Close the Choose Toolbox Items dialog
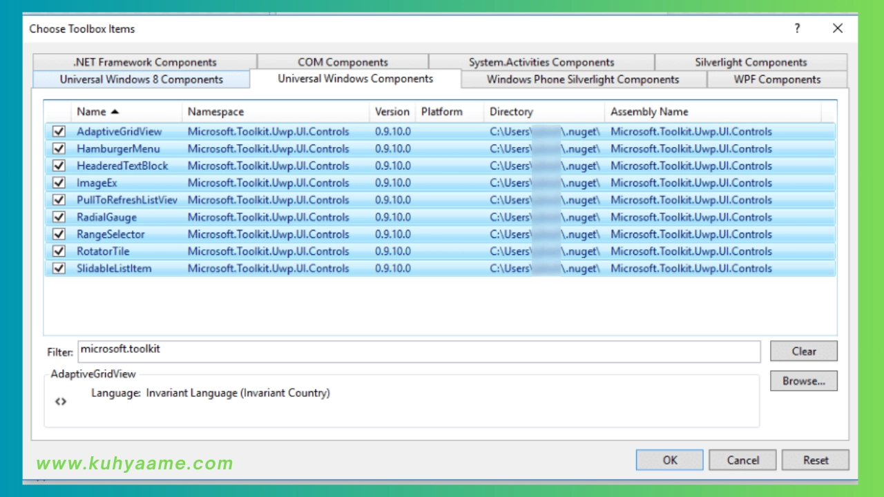 tap(838, 28)
